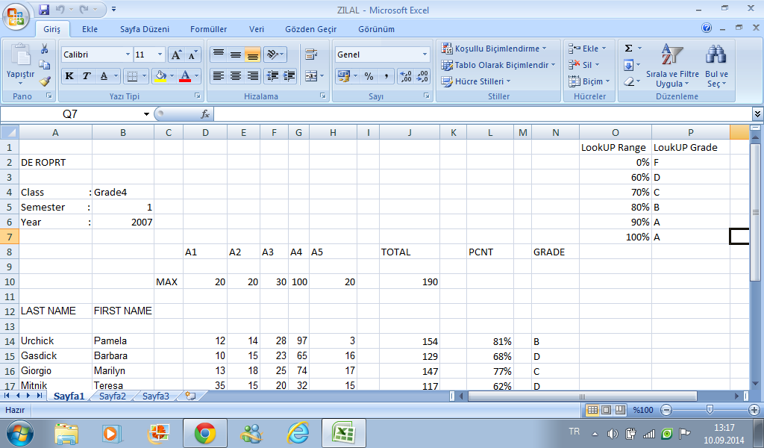Decrease decimal places
The image size is (764, 448).
(422, 76)
